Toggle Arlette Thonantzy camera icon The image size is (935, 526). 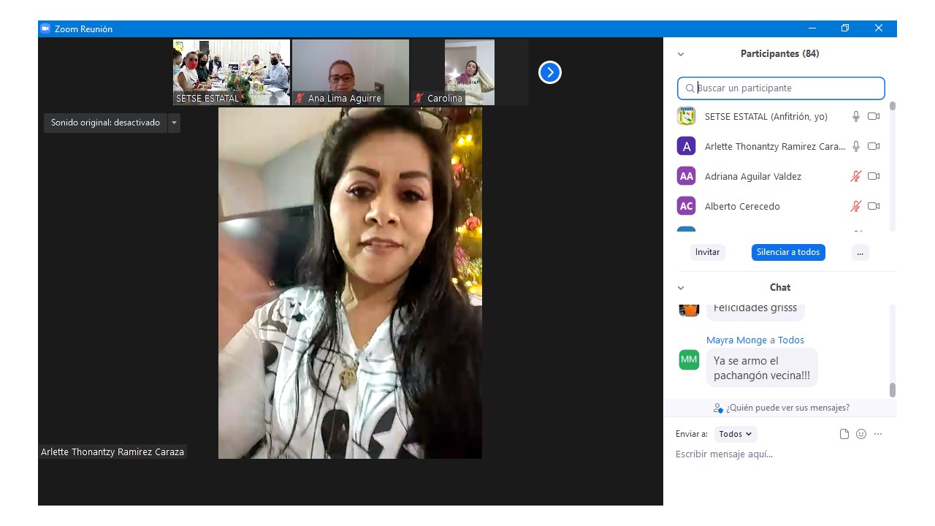tap(874, 146)
